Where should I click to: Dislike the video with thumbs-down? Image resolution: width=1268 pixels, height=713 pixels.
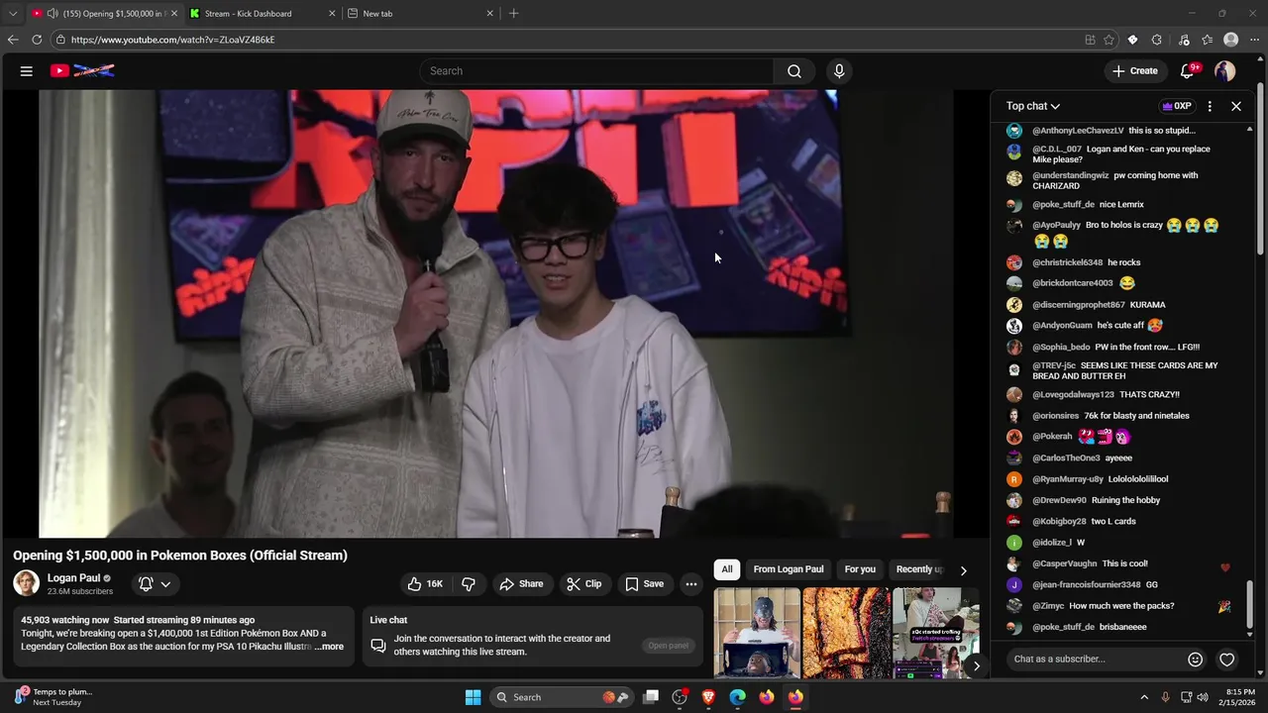click(469, 584)
